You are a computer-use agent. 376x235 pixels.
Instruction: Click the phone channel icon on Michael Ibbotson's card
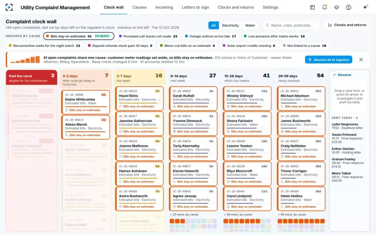282,106
